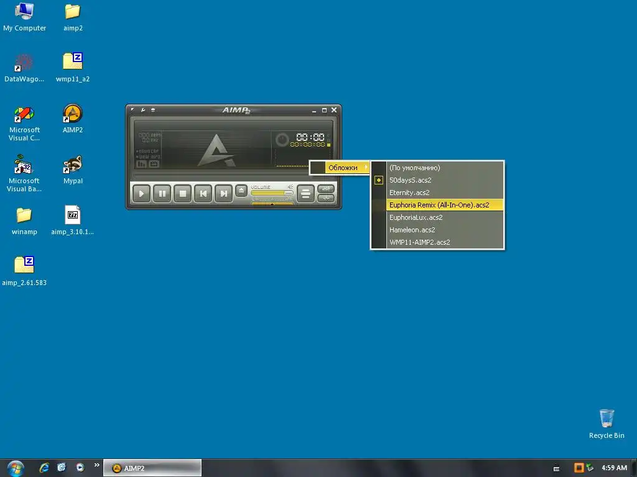Select the Recycle Bin icon
The image size is (637, 477).
607,424
